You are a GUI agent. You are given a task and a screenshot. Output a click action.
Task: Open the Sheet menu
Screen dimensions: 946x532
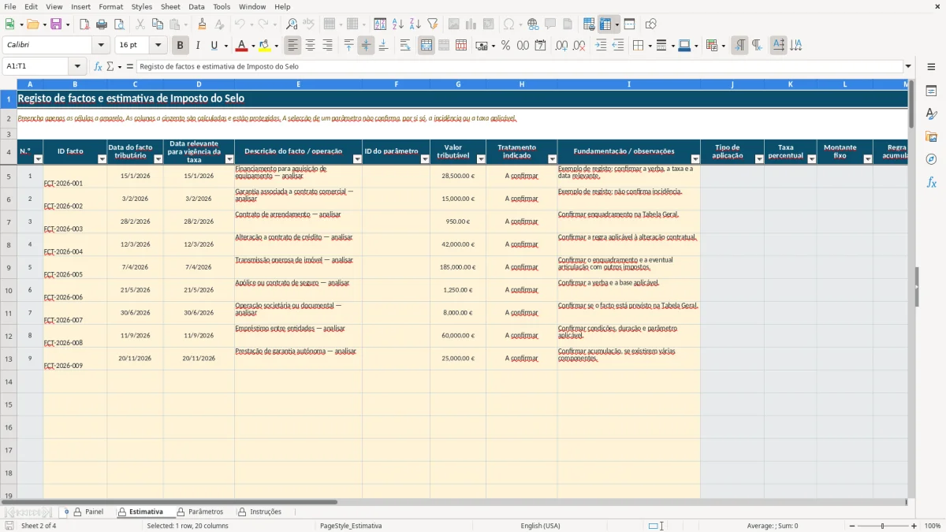(x=170, y=6)
